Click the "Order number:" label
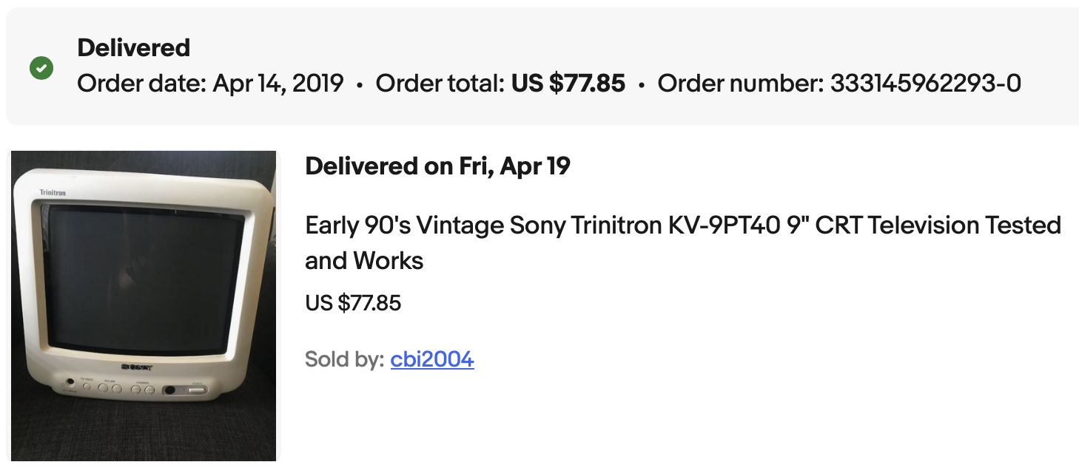Screen dimensions: 1079x476 [x=740, y=84]
